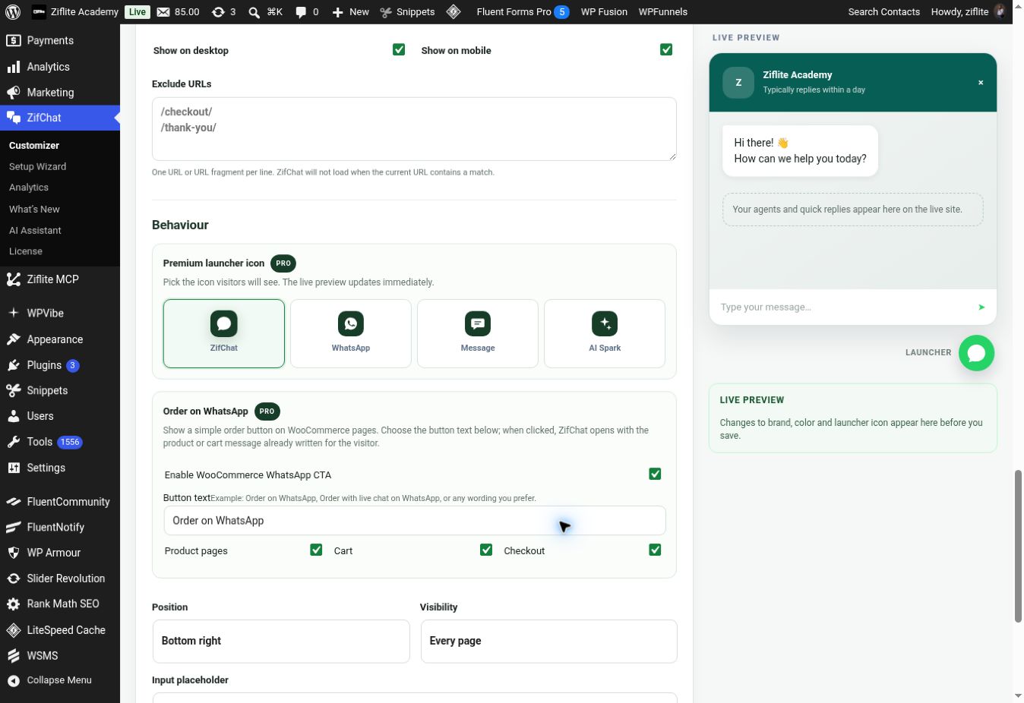Image resolution: width=1024 pixels, height=703 pixels.
Task: Open the New content menu in admin bar
Action: click(350, 12)
